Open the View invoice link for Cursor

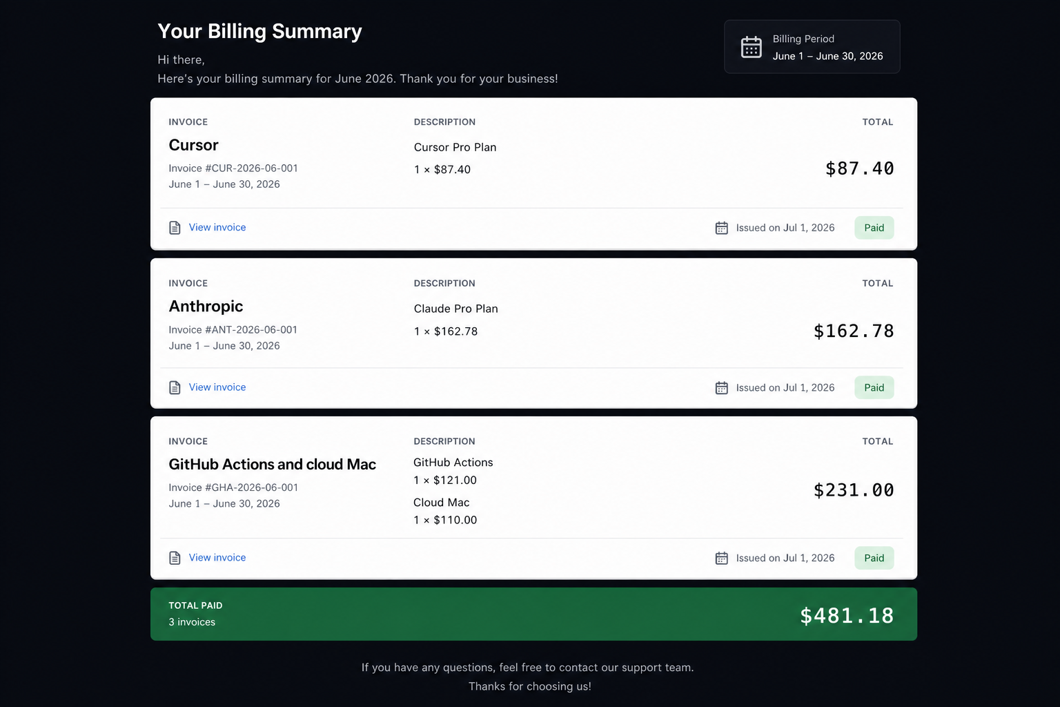(217, 227)
